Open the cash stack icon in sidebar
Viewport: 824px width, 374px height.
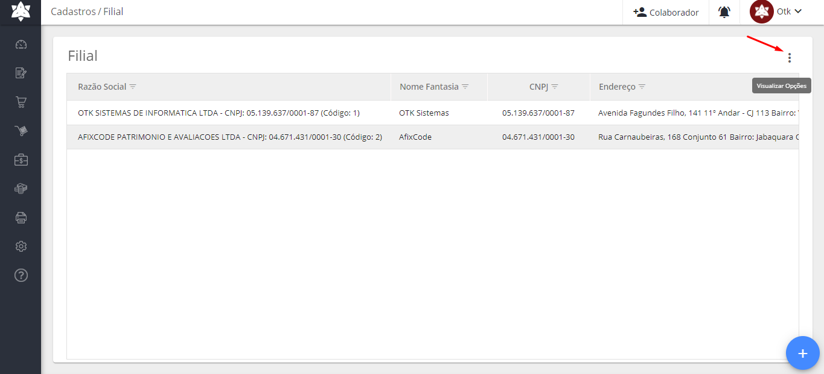[x=21, y=189]
